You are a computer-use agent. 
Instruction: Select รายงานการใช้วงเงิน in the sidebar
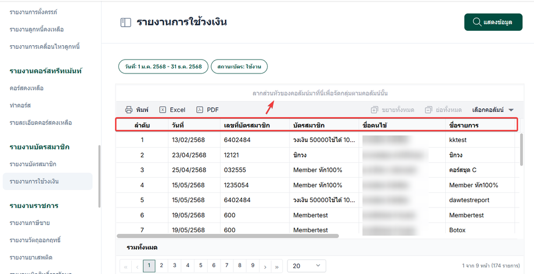coord(48,181)
